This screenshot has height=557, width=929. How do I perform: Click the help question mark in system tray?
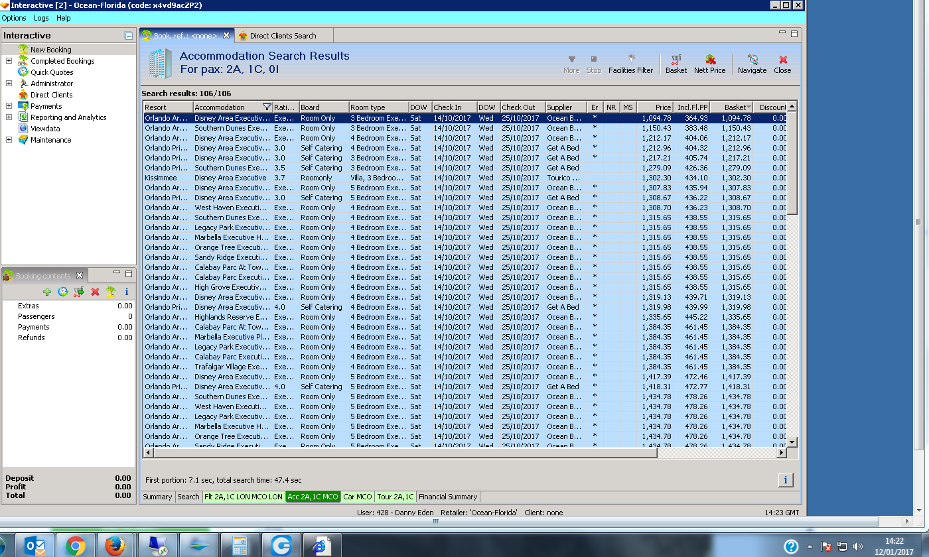pyautogui.click(x=791, y=546)
